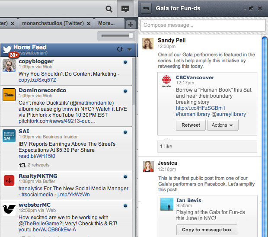The width and height of the screenshot is (268, 237).
Task: Click the blue dot on websterMC tweet
Action: point(125,206)
